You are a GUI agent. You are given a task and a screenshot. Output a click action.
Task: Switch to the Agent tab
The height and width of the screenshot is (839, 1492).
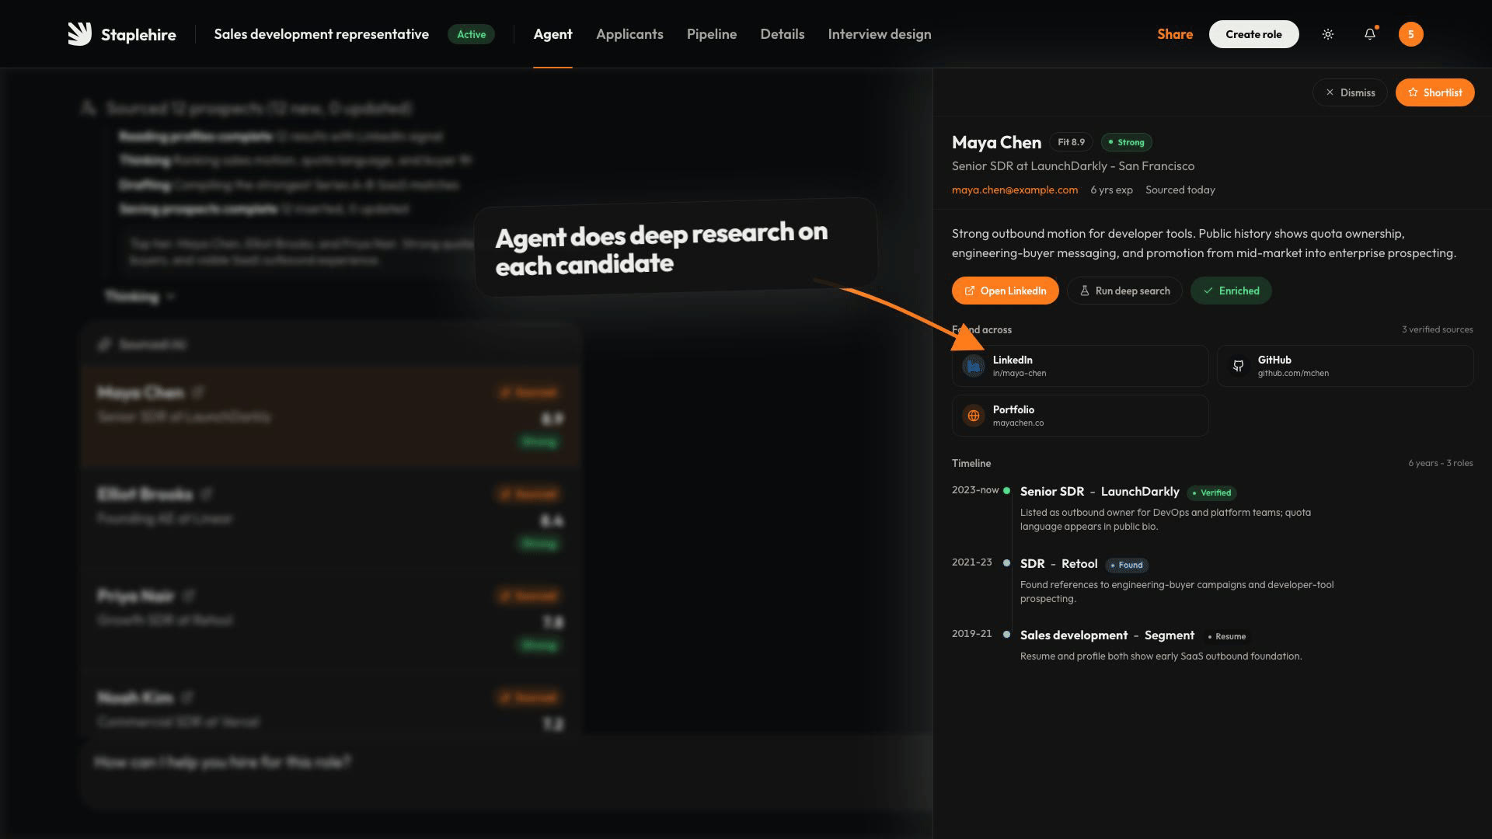553,34
